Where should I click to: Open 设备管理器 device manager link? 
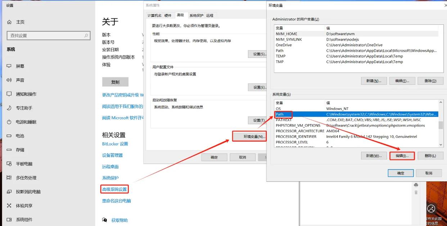112,155
